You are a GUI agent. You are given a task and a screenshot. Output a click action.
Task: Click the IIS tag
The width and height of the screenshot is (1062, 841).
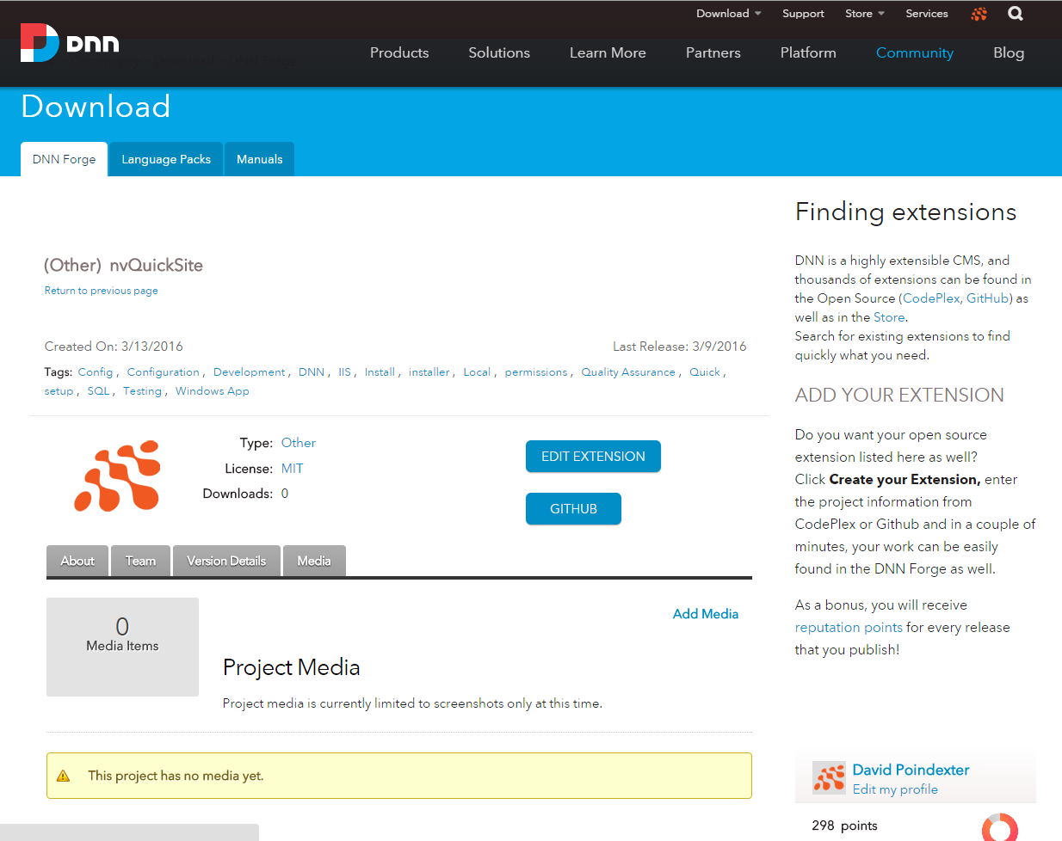344,372
